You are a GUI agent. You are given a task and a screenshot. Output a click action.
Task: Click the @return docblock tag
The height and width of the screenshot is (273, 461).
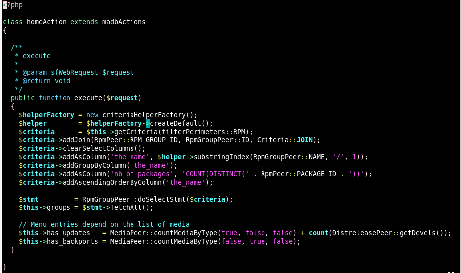[37, 81]
